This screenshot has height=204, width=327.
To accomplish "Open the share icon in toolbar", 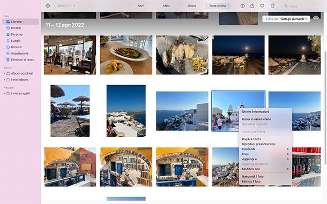I will coord(252,6).
